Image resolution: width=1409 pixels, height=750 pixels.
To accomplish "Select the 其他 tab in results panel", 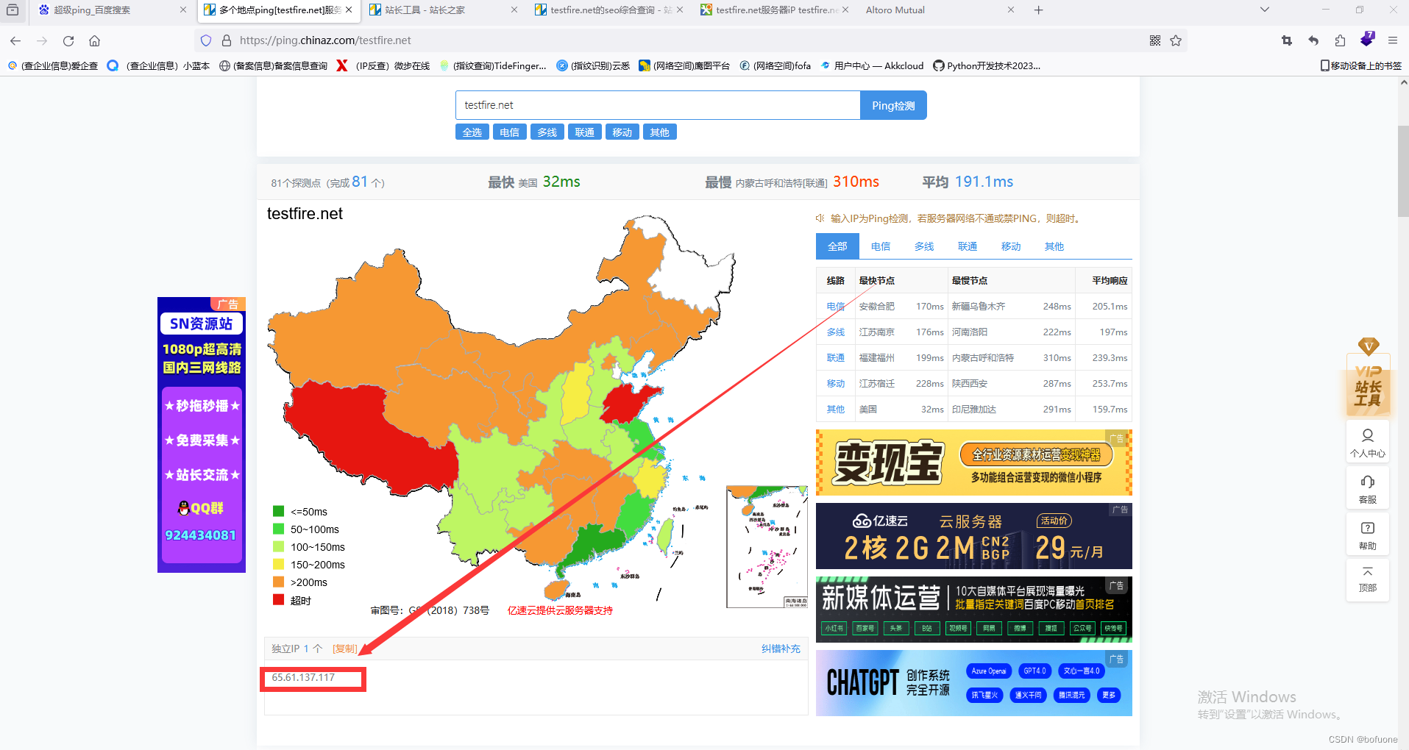I will (1054, 246).
